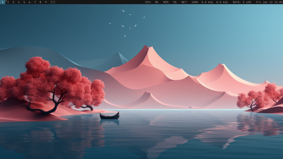
Task: Switch to workspace 8 tag
Action: pyautogui.click(x=40, y=2)
